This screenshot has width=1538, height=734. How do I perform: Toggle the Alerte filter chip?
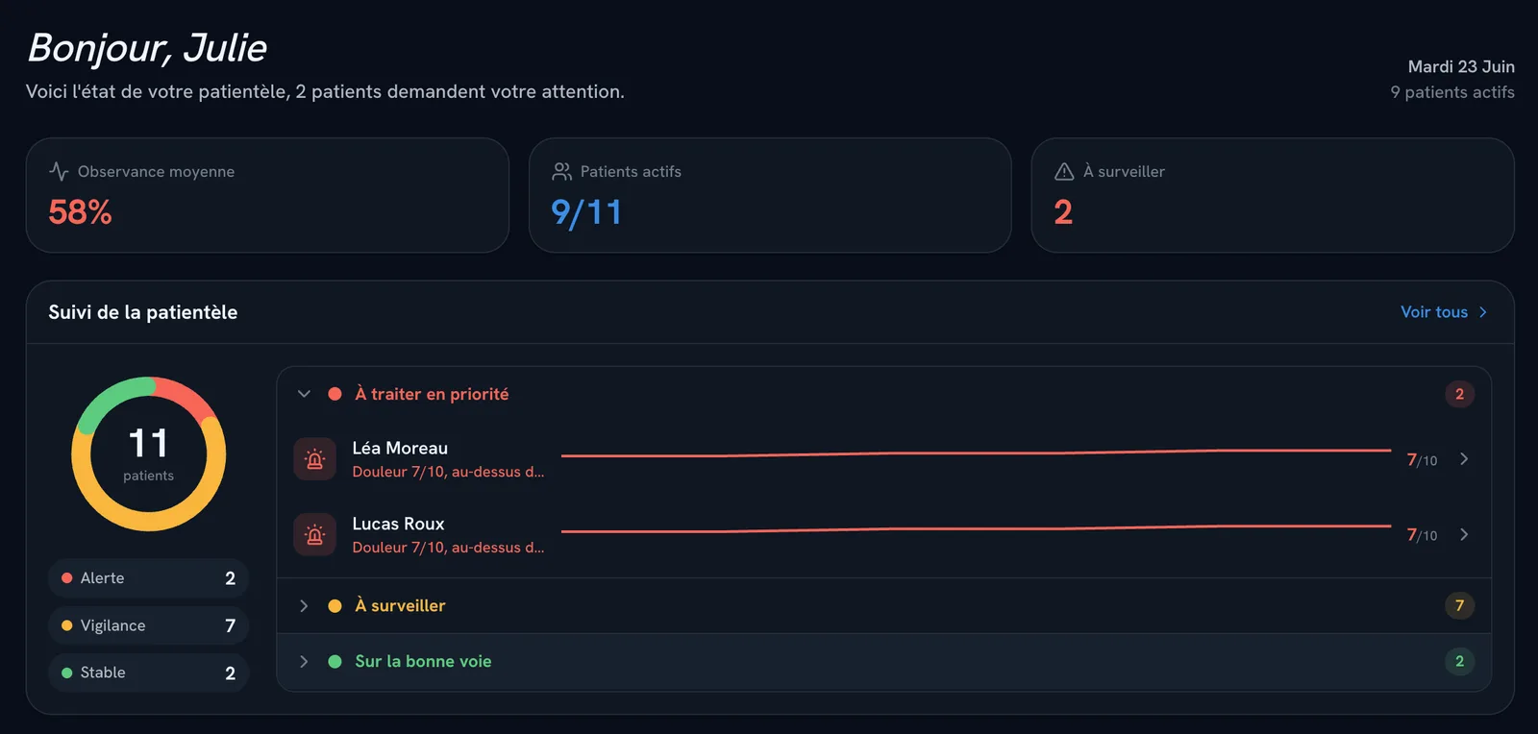[x=148, y=578]
